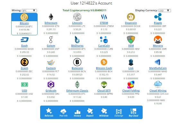Image resolution: width=187 pixels, height=129 pixels.
Task: Open Withdraw from the blue toolbar
Action: pos(104,113)
